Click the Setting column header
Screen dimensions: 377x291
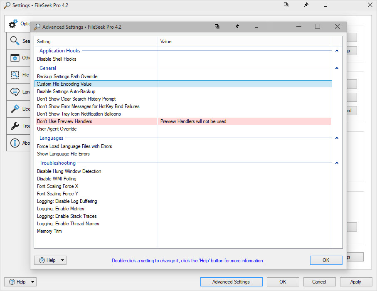point(96,42)
